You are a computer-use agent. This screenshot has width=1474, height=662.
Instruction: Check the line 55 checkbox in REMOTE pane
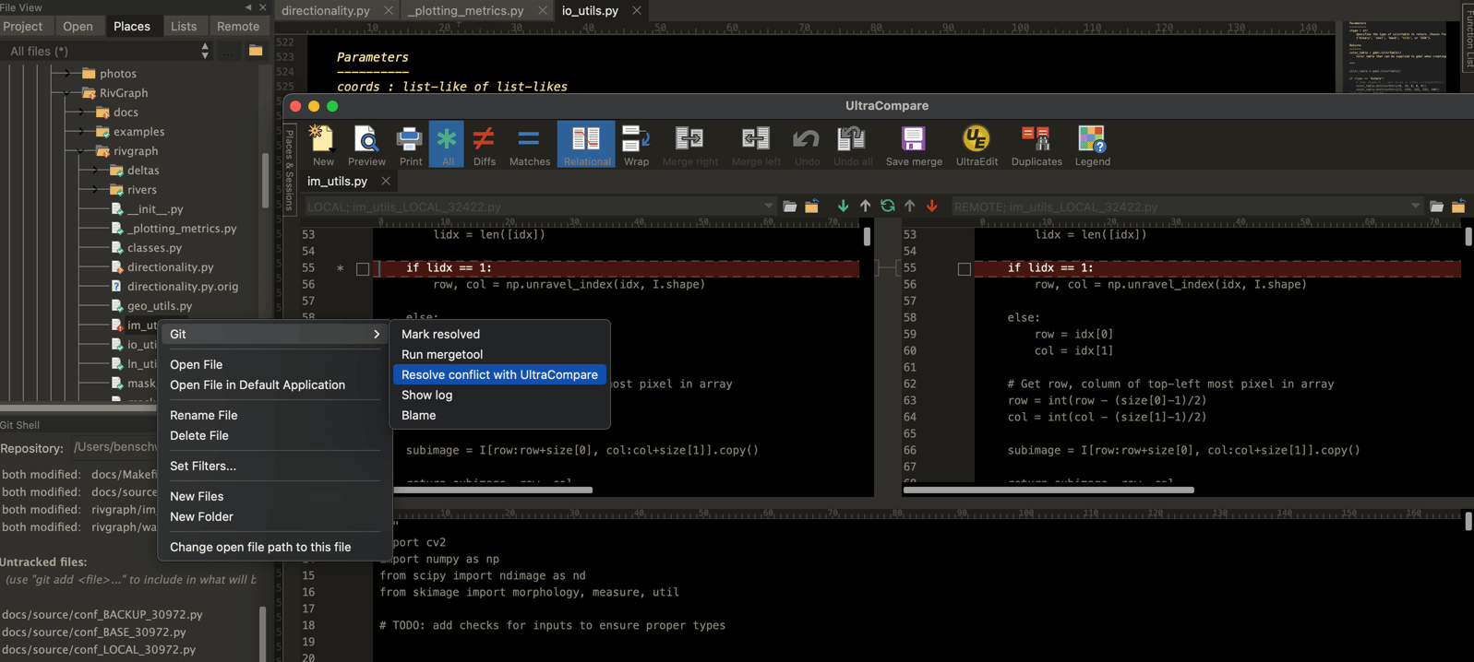965,269
